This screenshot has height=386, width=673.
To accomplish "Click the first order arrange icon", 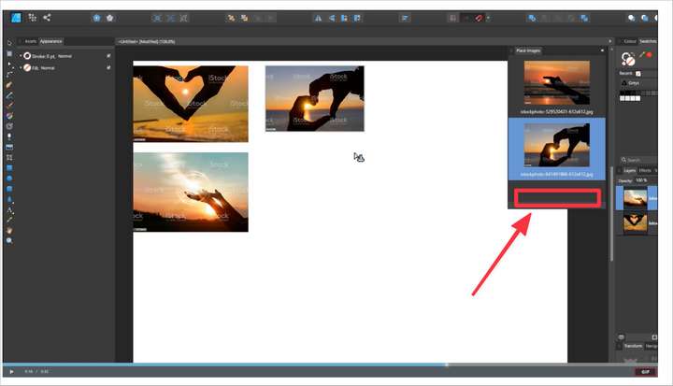I will [231, 18].
